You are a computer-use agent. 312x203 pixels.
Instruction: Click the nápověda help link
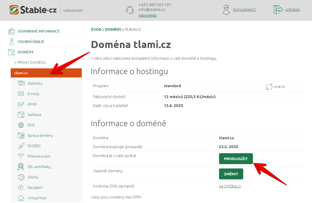(x=147, y=15)
